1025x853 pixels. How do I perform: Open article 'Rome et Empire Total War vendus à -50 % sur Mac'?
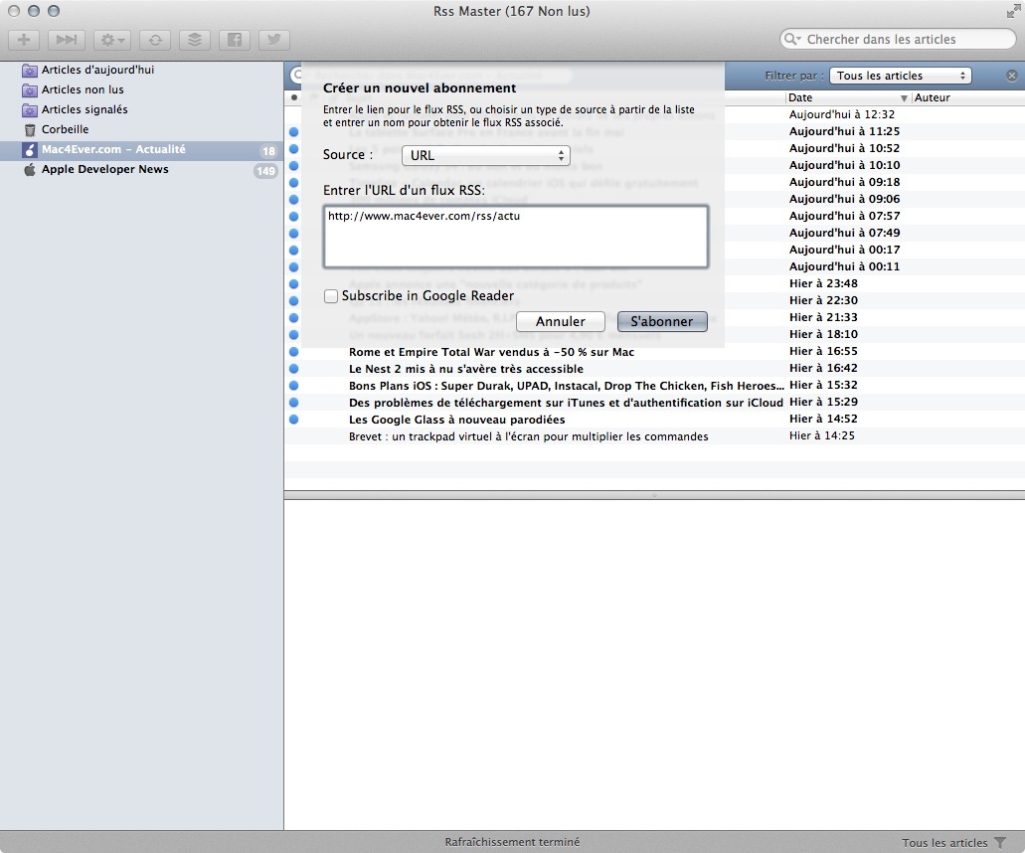[x=491, y=352]
